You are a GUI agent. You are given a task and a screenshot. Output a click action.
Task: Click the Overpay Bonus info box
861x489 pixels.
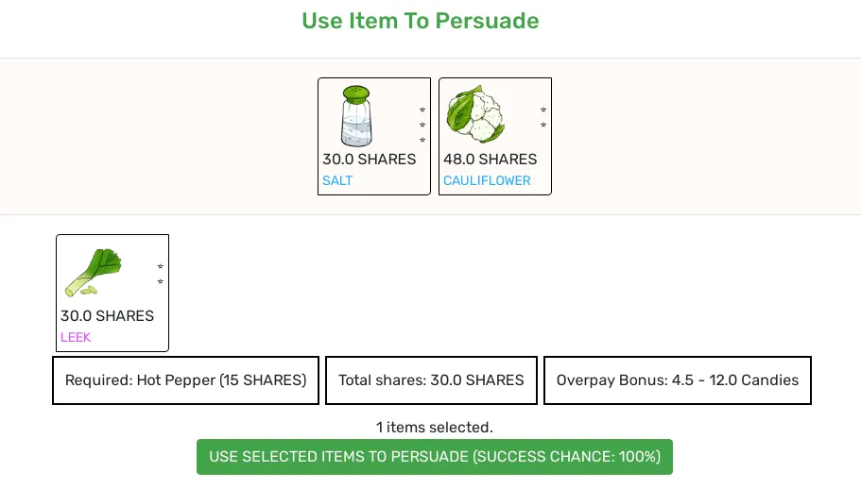click(677, 380)
